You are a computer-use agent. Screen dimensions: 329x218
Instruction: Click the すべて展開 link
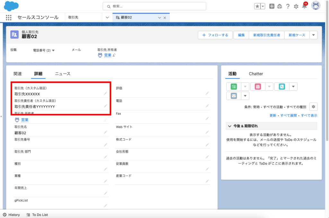click(x=289, y=115)
